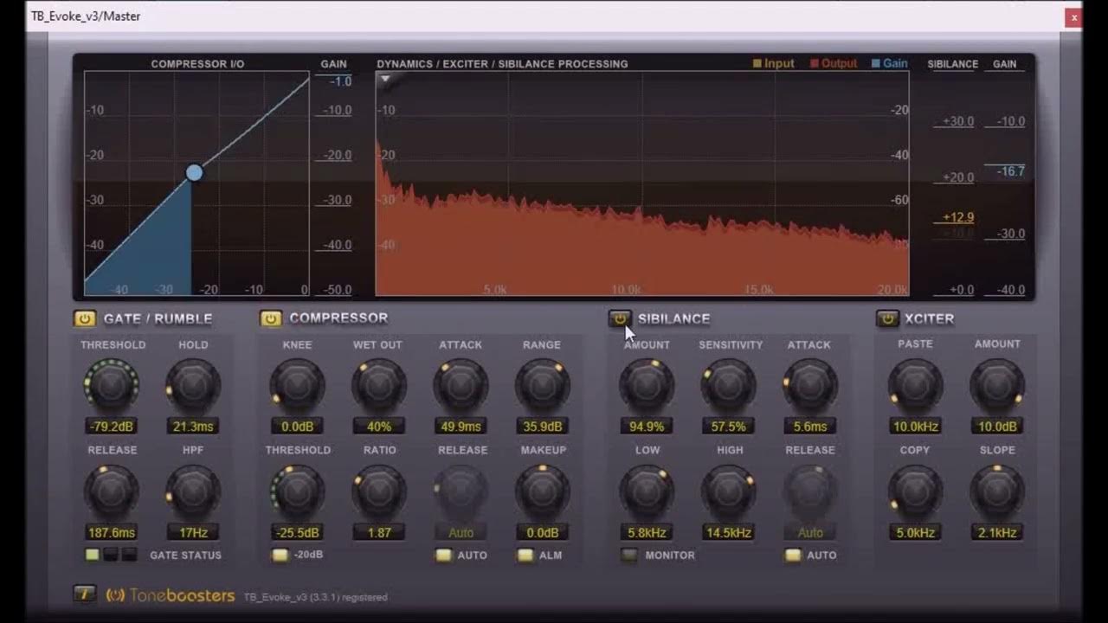Viewport: 1108px width, 623px height.
Task: Click the 14.5kHz high frequency value
Action: tap(728, 533)
